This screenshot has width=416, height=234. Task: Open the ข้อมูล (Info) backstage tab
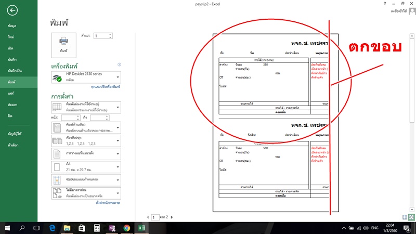click(12, 25)
